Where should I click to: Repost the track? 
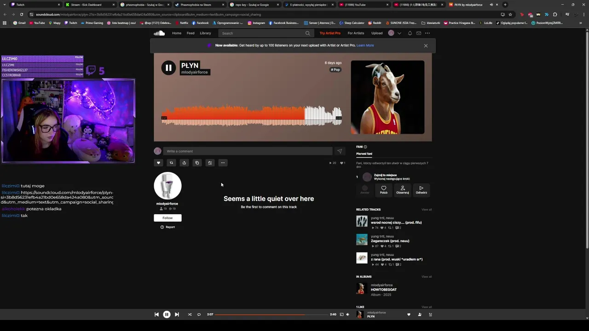tap(171, 163)
